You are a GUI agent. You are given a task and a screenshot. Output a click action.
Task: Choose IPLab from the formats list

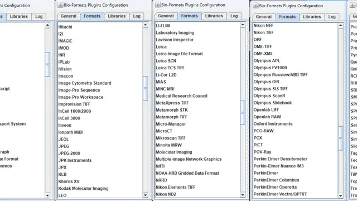pos(64,62)
